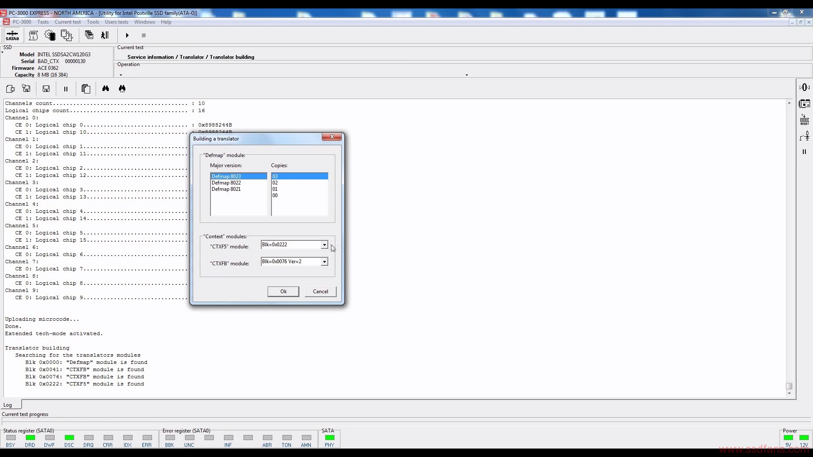Click the SATA PHY indicator
Screen dimensions: 813x457
coord(329,438)
